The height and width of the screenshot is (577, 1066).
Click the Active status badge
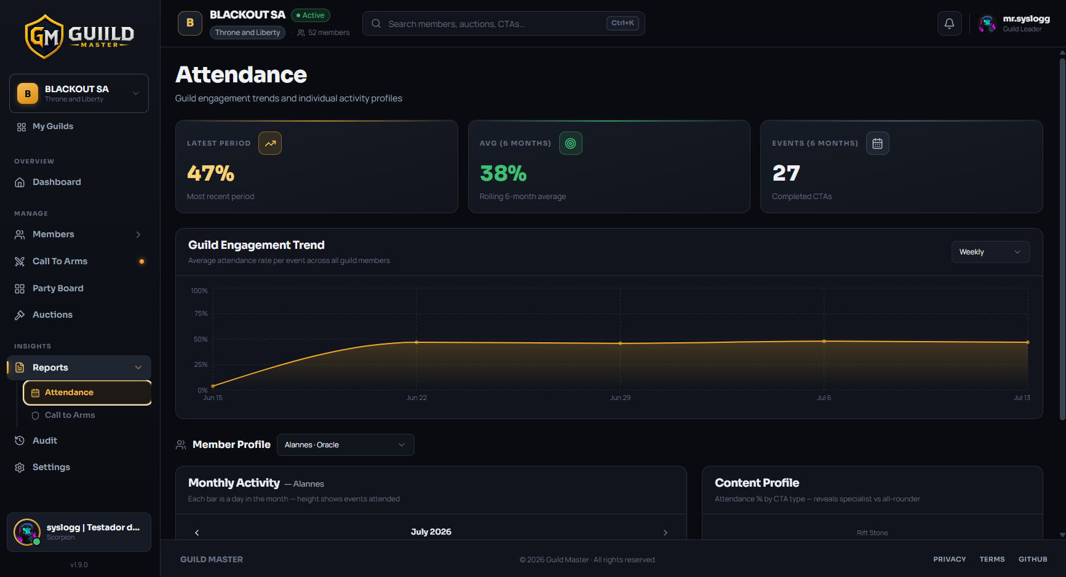tap(311, 15)
